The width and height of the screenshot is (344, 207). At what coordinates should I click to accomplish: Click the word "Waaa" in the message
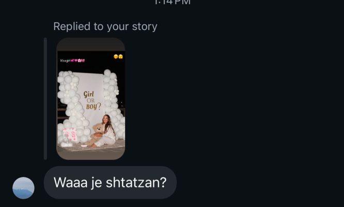point(71,182)
